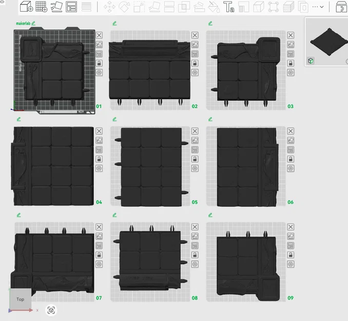Activate the Cut tool
The width and height of the screenshot is (348, 321).
tap(169, 7)
